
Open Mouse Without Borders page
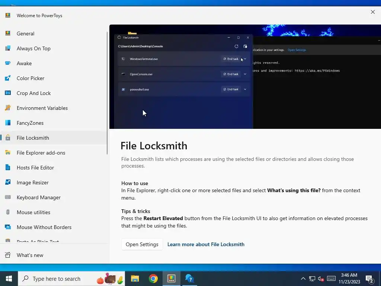point(54,227)
